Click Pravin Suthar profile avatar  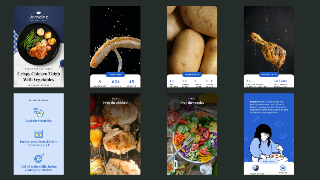pyautogui.click(x=256, y=168)
